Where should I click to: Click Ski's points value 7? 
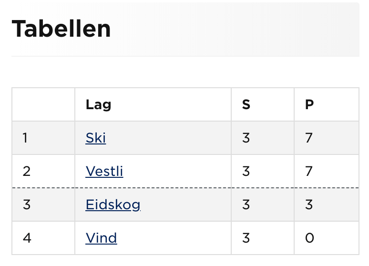(x=309, y=138)
